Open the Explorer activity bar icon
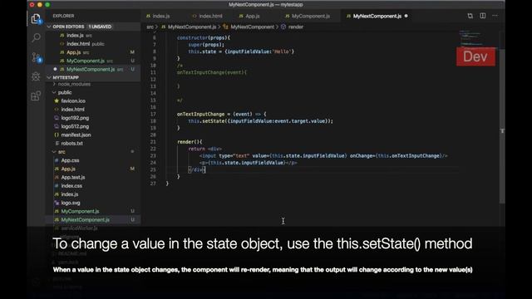 coord(36,18)
